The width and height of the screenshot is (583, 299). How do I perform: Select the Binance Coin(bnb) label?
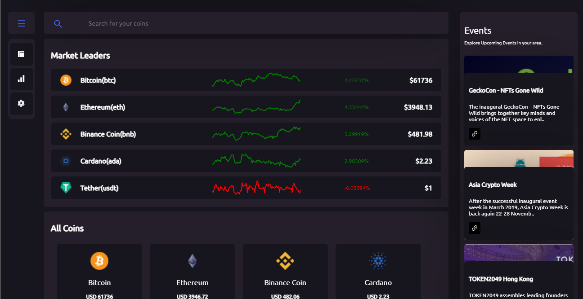click(x=108, y=134)
